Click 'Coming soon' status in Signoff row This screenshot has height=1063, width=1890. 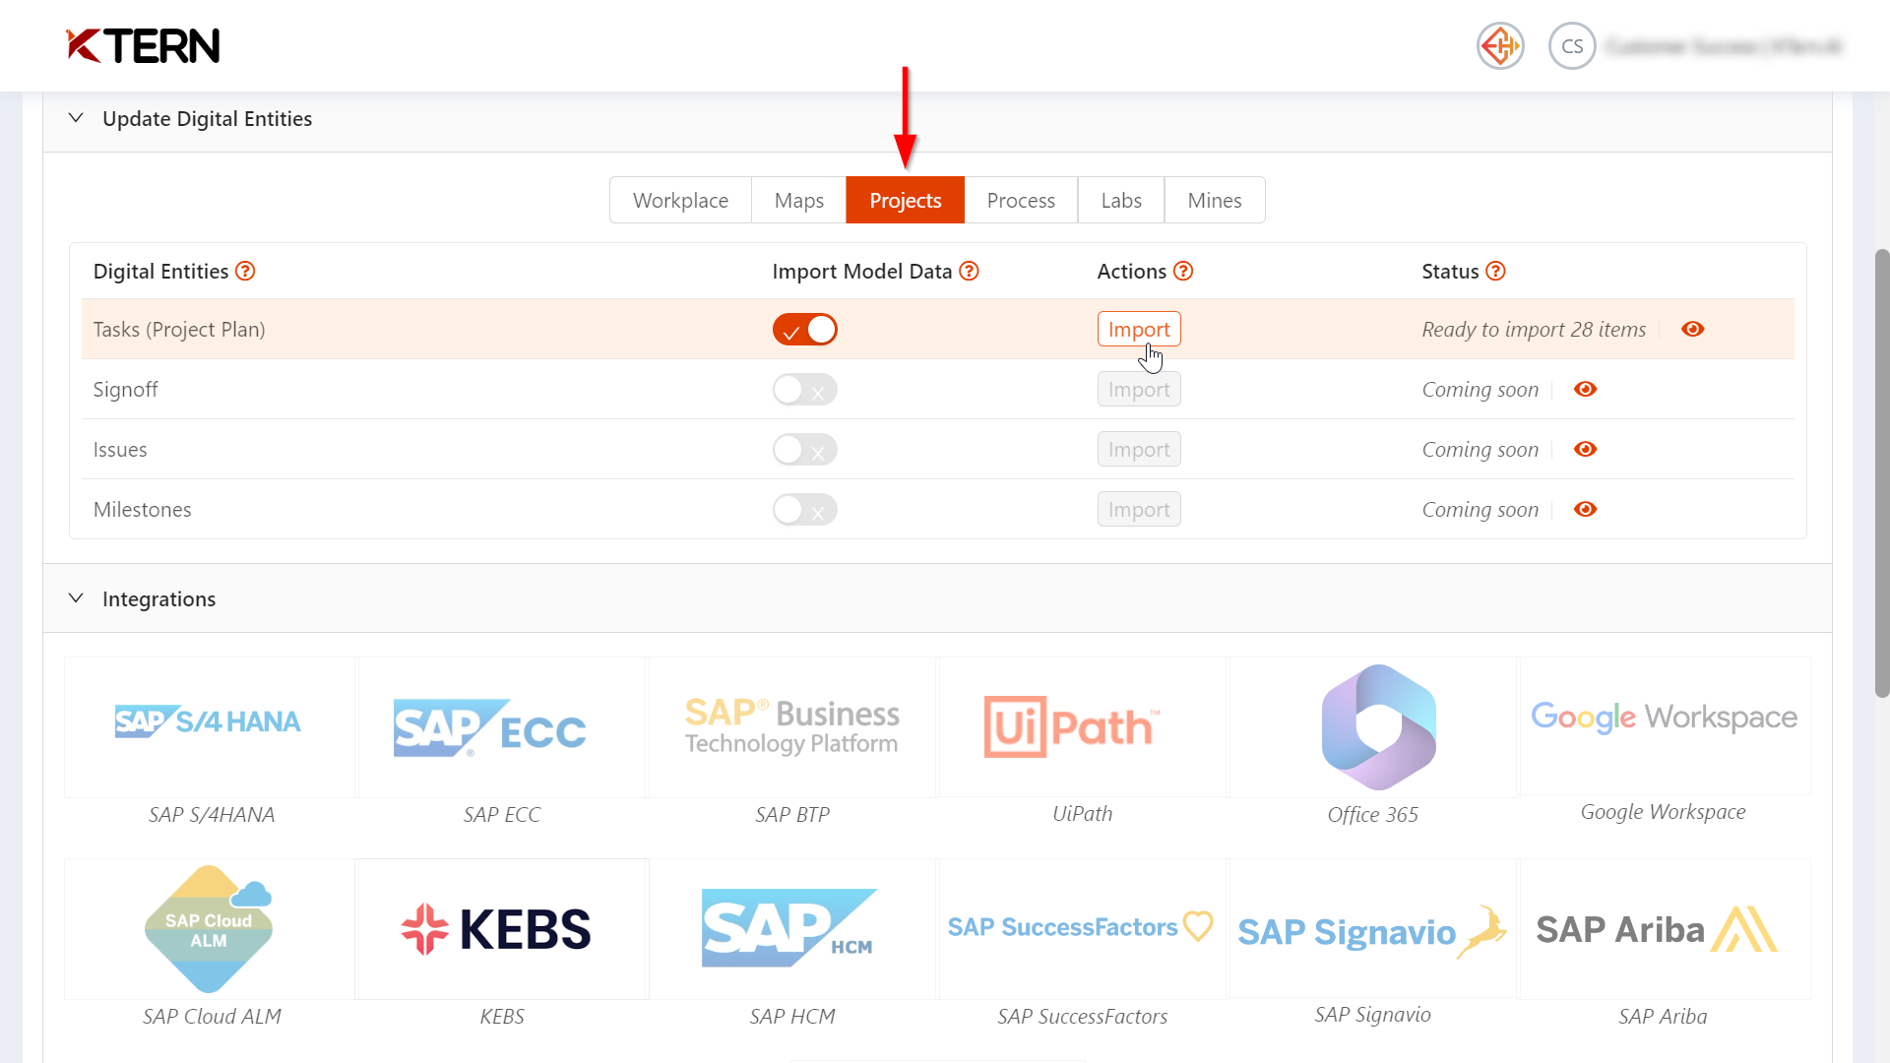1480,390
